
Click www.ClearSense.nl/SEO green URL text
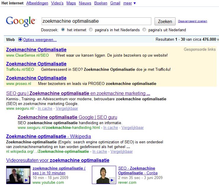coord(27,55)
